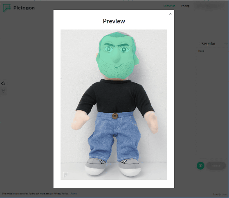This screenshot has width=229, height=198.
Task: Select the location pin marker tool
Action: click(3, 91)
